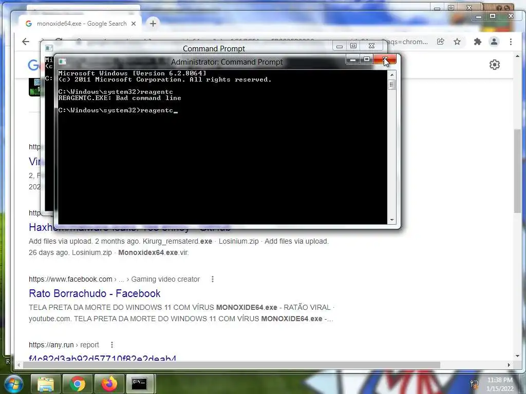Click the Chrome page vertical scrollbar thumb
Viewport: 526px width, 394px height.
click(518, 171)
